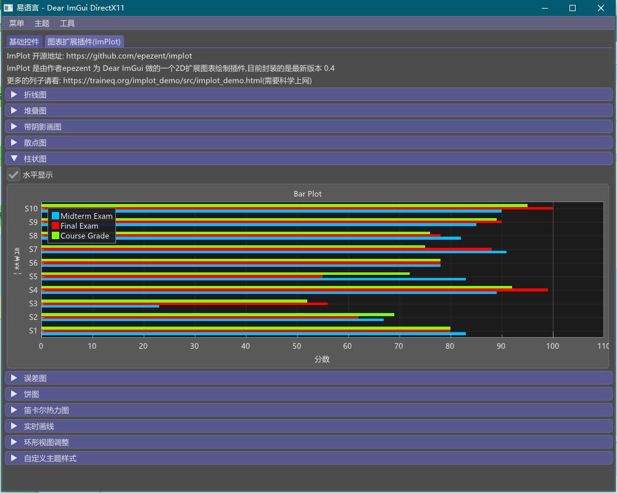Expand the 堆叠图 section
The height and width of the screenshot is (493, 617).
(308, 111)
